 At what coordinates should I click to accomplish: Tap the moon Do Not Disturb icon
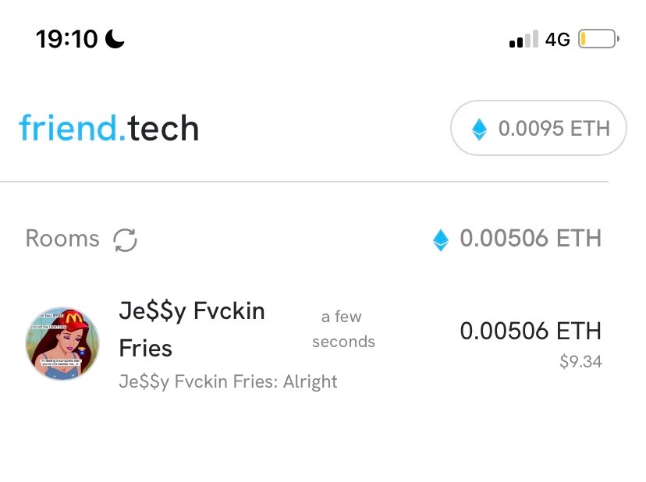coord(115,39)
